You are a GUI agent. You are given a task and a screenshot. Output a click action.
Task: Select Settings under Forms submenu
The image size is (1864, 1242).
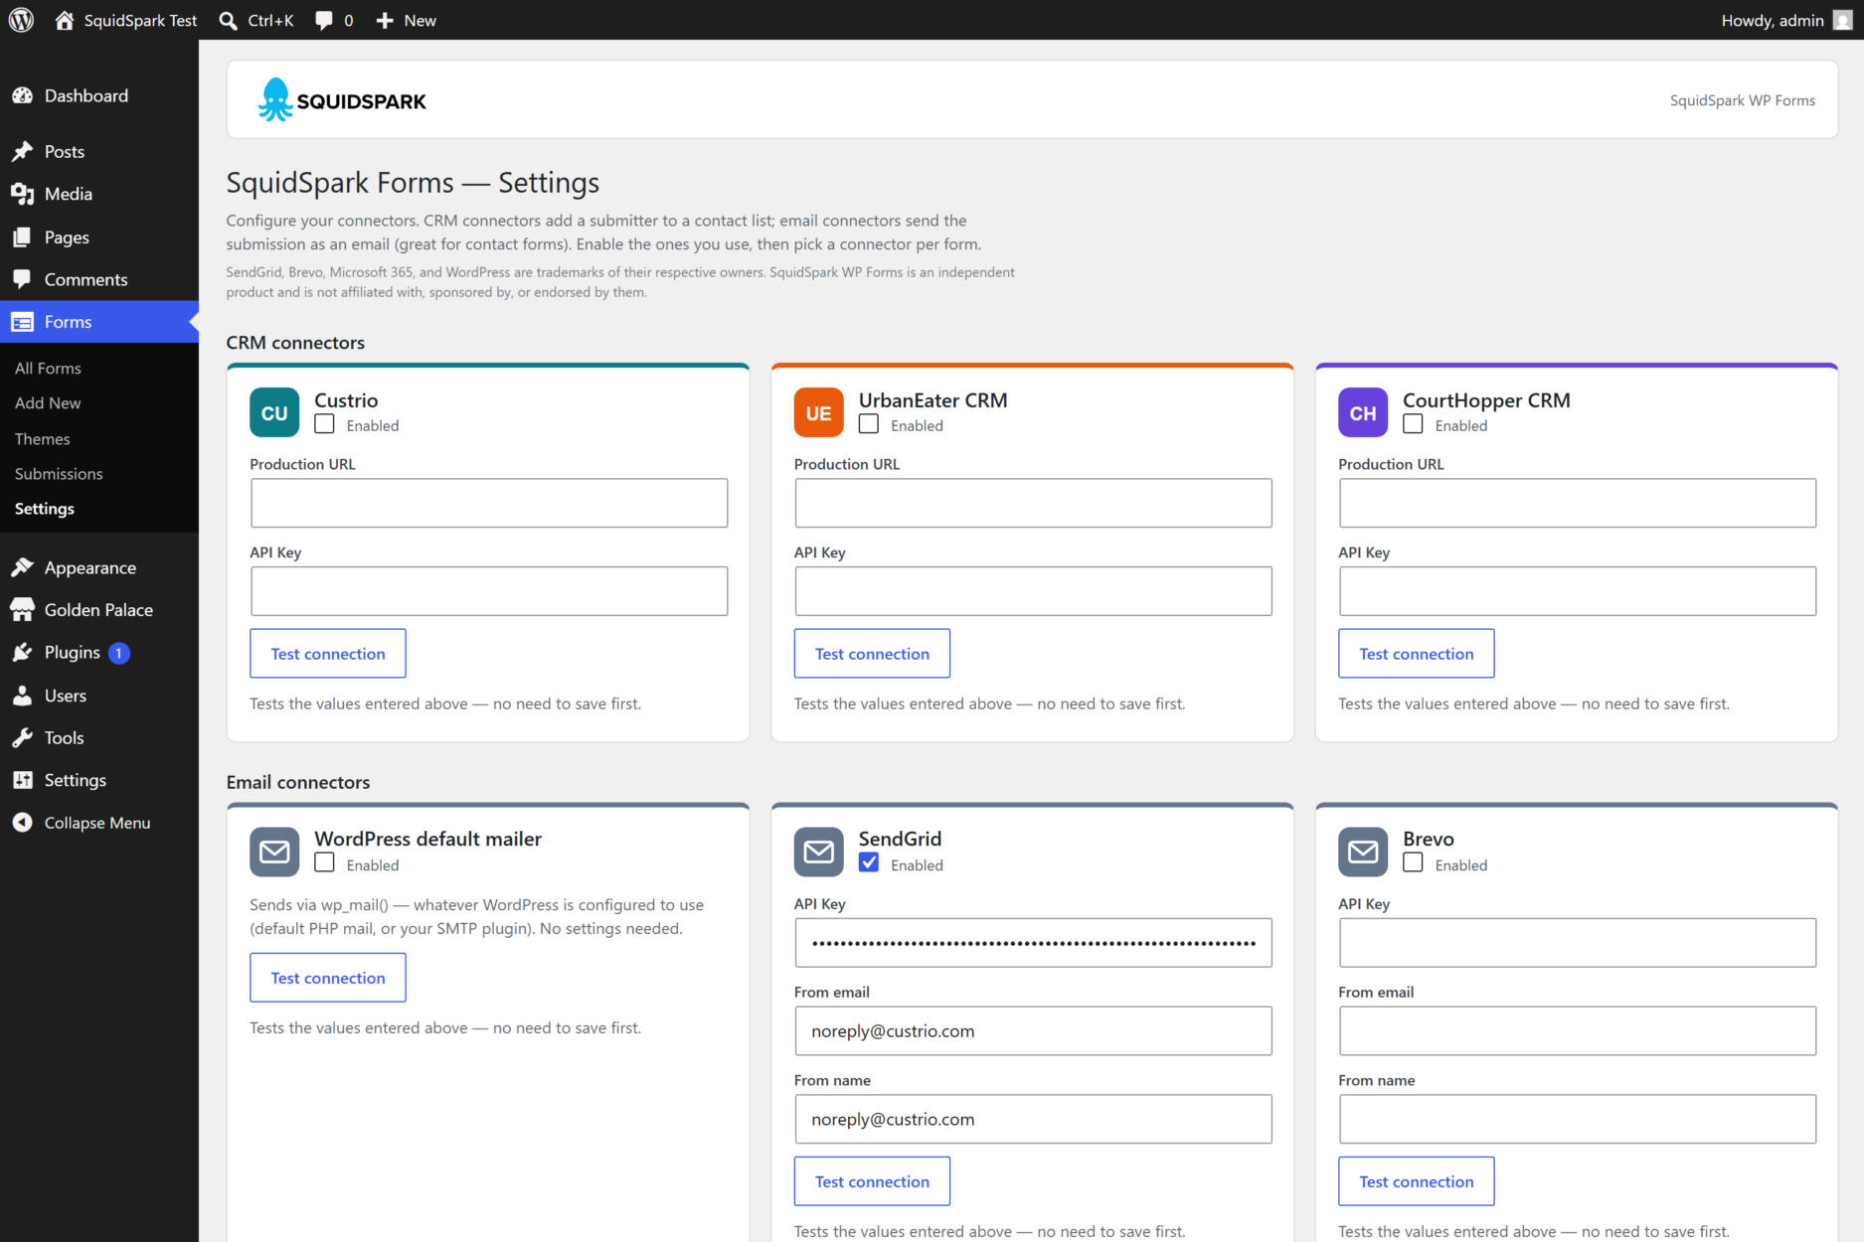tap(45, 509)
